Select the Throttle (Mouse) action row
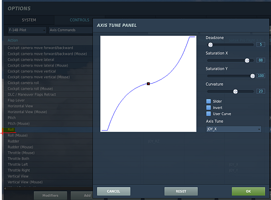Viewport: 271px width, 200px height. click(48, 153)
